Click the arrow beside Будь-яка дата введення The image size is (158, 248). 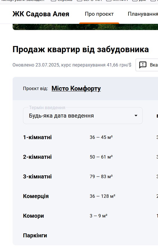tap(136, 116)
